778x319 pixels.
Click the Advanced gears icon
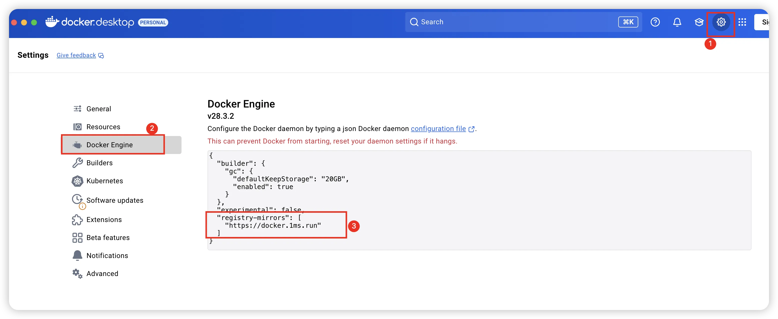77,274
